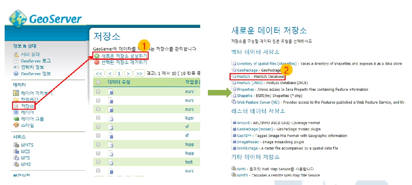This screenshot has height=185, width=412.
Task: Click the tiger workspace name
Action: (189, 118)
